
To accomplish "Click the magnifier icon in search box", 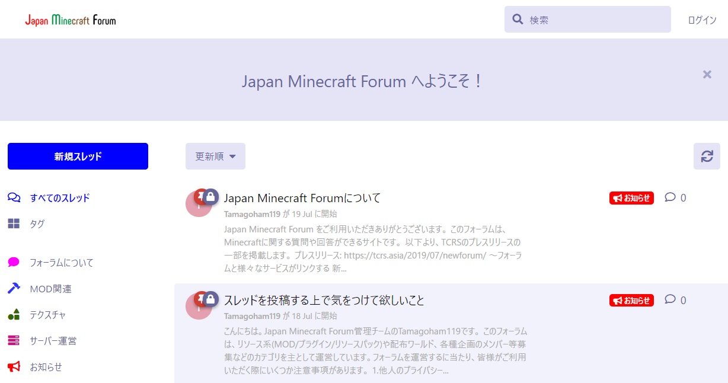I will pyautogui.click(x=518, y=20).
